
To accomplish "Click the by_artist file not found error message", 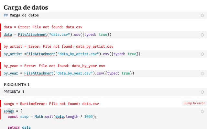I will coord(58,46).
